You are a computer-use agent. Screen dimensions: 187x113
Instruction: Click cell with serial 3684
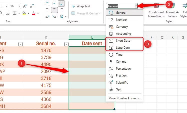click(x=46, y=106)
